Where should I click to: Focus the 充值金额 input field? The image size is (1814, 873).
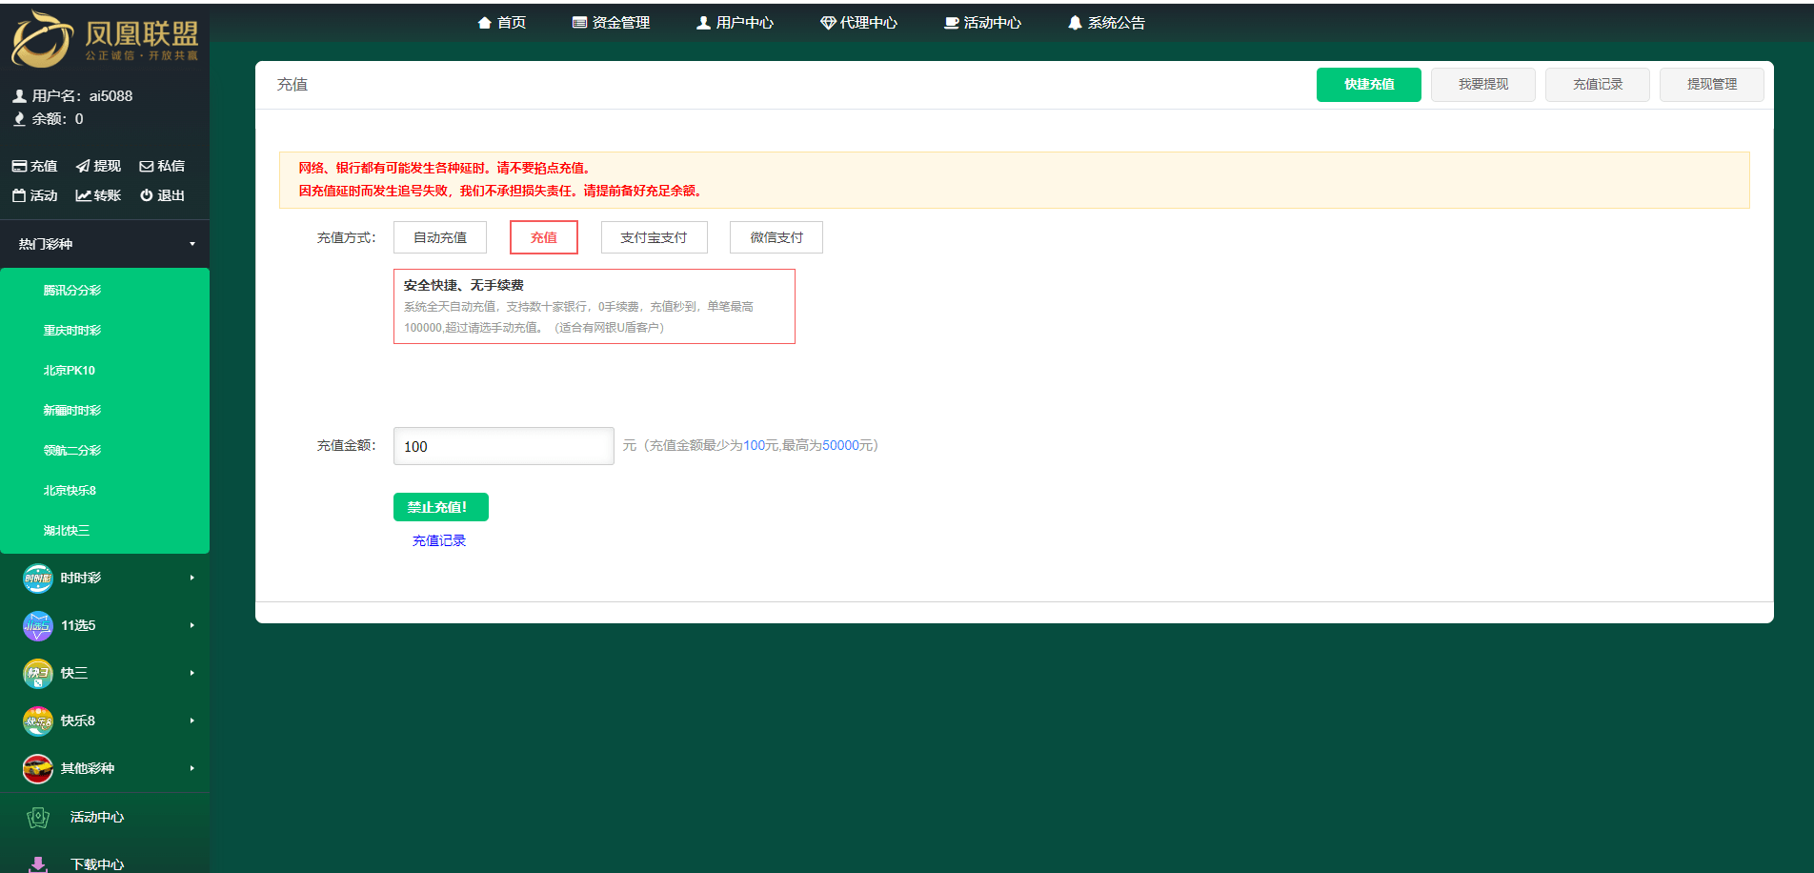[504, 446]
